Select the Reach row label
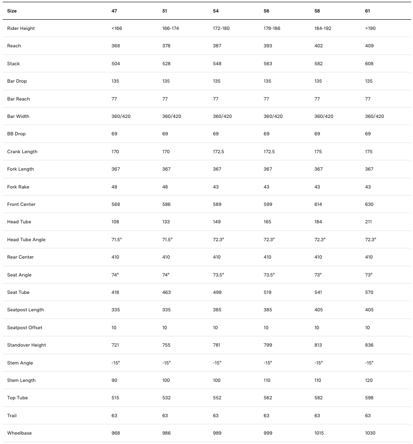This screenshot has height=444, width=413. tap(14, 46)
